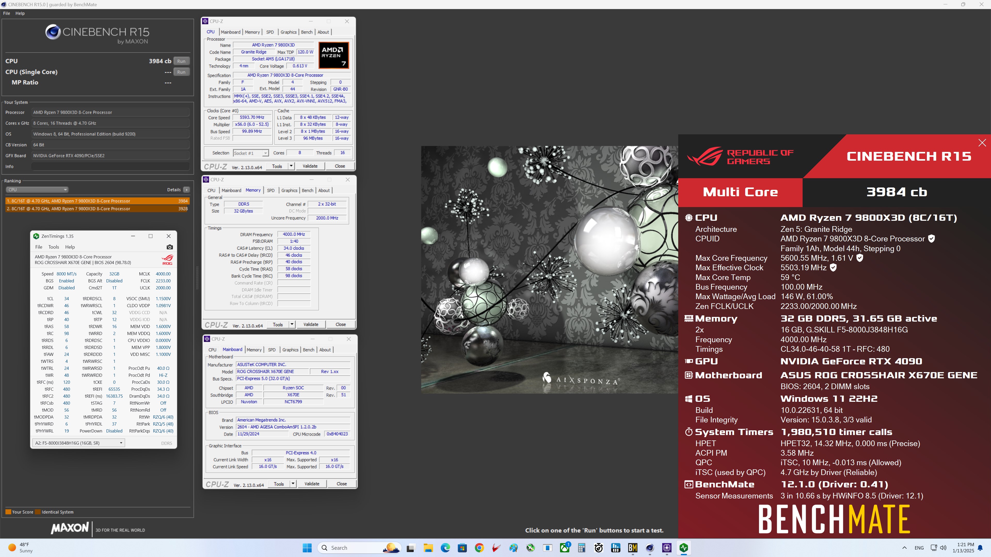
Task: Open Paint from the taskbar
Action: 514,548
